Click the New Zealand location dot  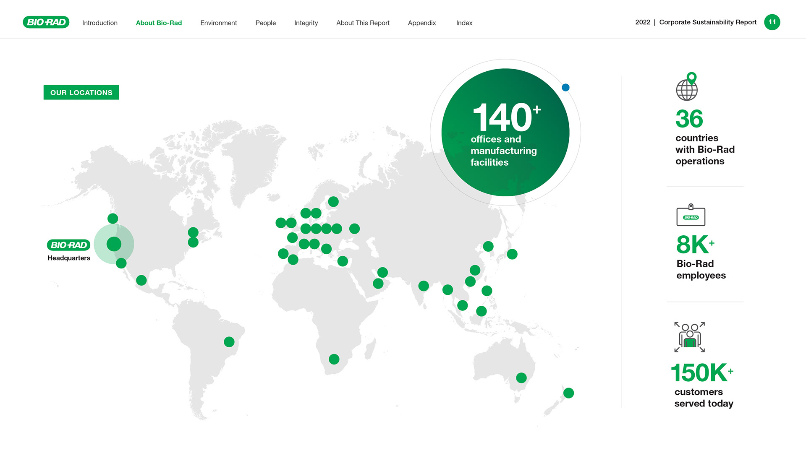click(x=568, y=393)
